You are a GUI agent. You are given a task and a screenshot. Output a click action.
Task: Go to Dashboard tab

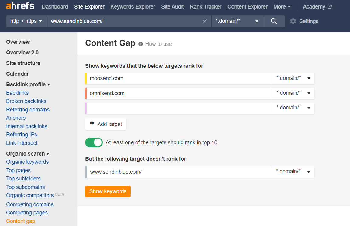click(x=55, y=7)
